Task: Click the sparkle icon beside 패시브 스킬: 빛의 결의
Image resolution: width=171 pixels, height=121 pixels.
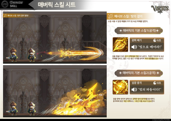Action: click(110, 16)
